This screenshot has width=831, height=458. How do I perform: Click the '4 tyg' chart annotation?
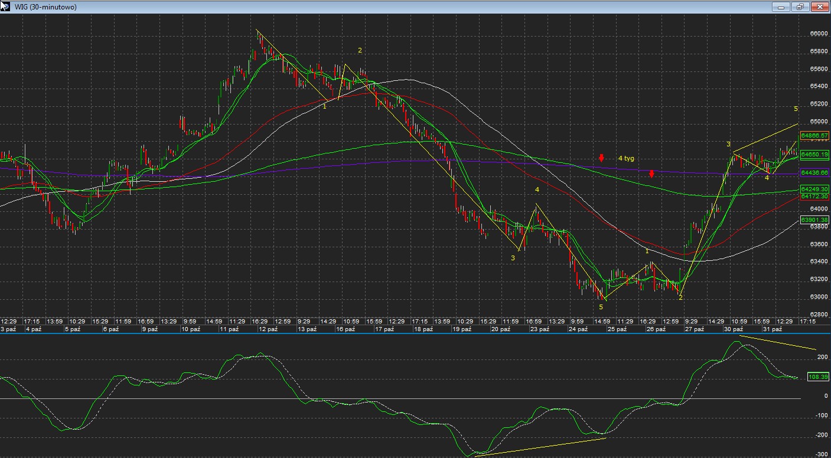pyautogui.click(x=626, y=159)
